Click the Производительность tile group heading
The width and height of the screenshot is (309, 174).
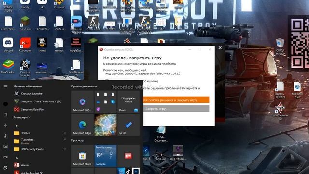point(84,87)
